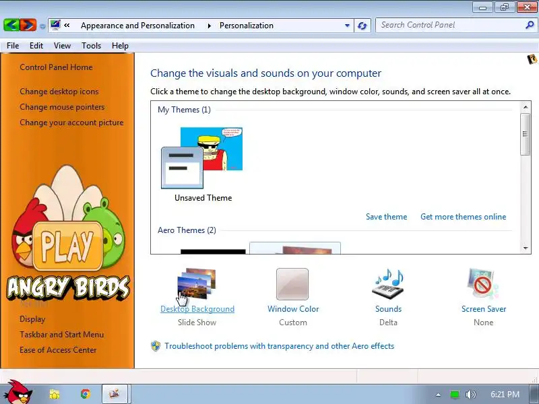Click the Sounds keyboard and notes icon
539x404 pixels.
tap(388, 283)
